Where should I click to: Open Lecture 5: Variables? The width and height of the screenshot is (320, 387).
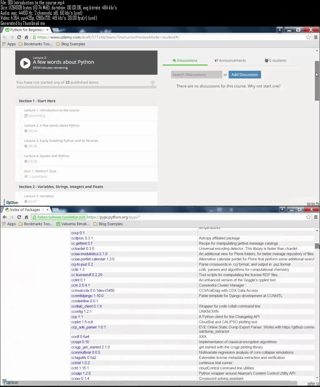tap(39, 196)
